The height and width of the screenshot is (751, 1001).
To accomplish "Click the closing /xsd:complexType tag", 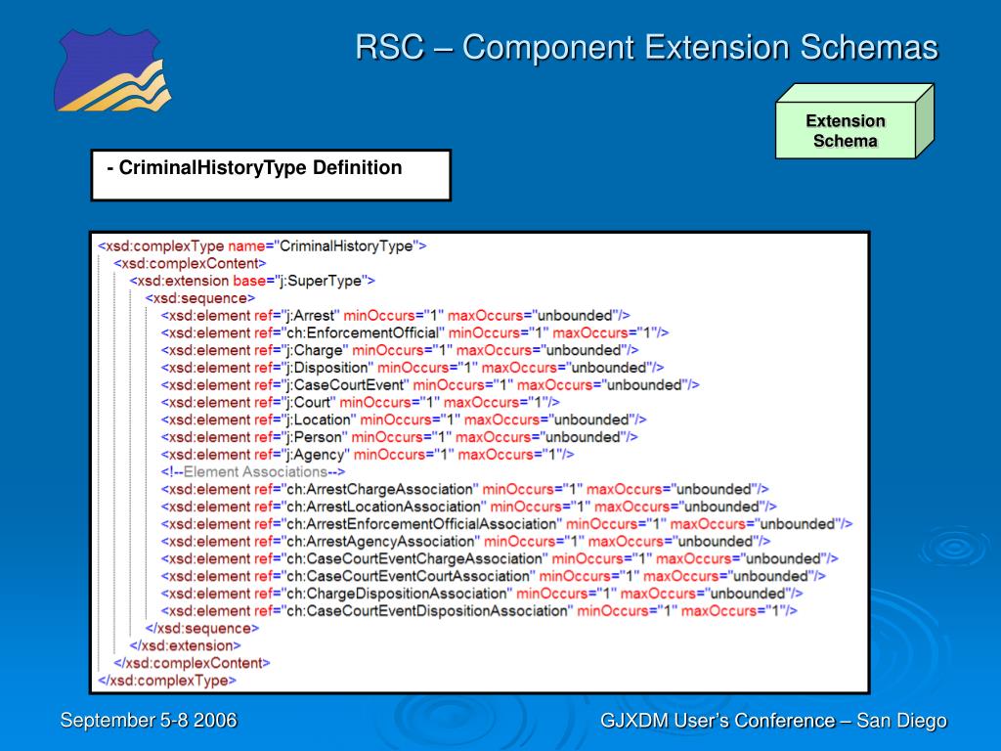I will point(167,681).
